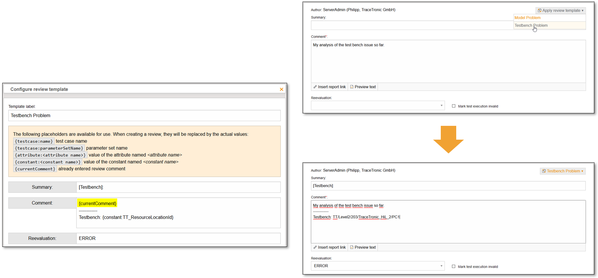Open the orange Testbench Problem template dropdown
Screen dimensions: 598x278
click(563, 171)
